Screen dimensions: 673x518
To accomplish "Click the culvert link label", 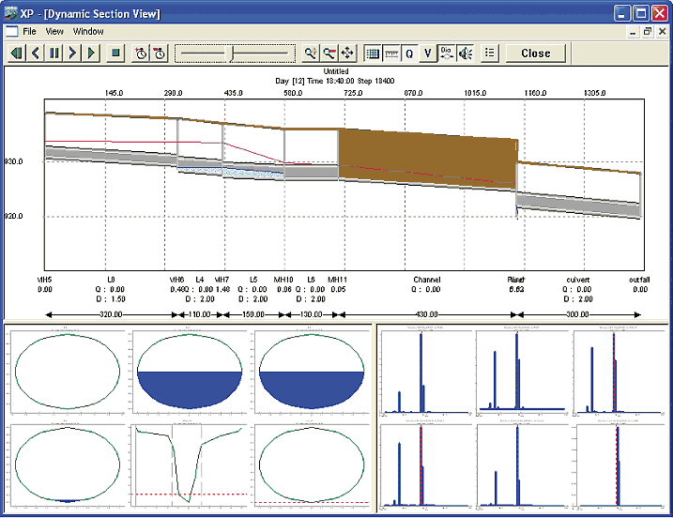I will (x=578, y=280).
